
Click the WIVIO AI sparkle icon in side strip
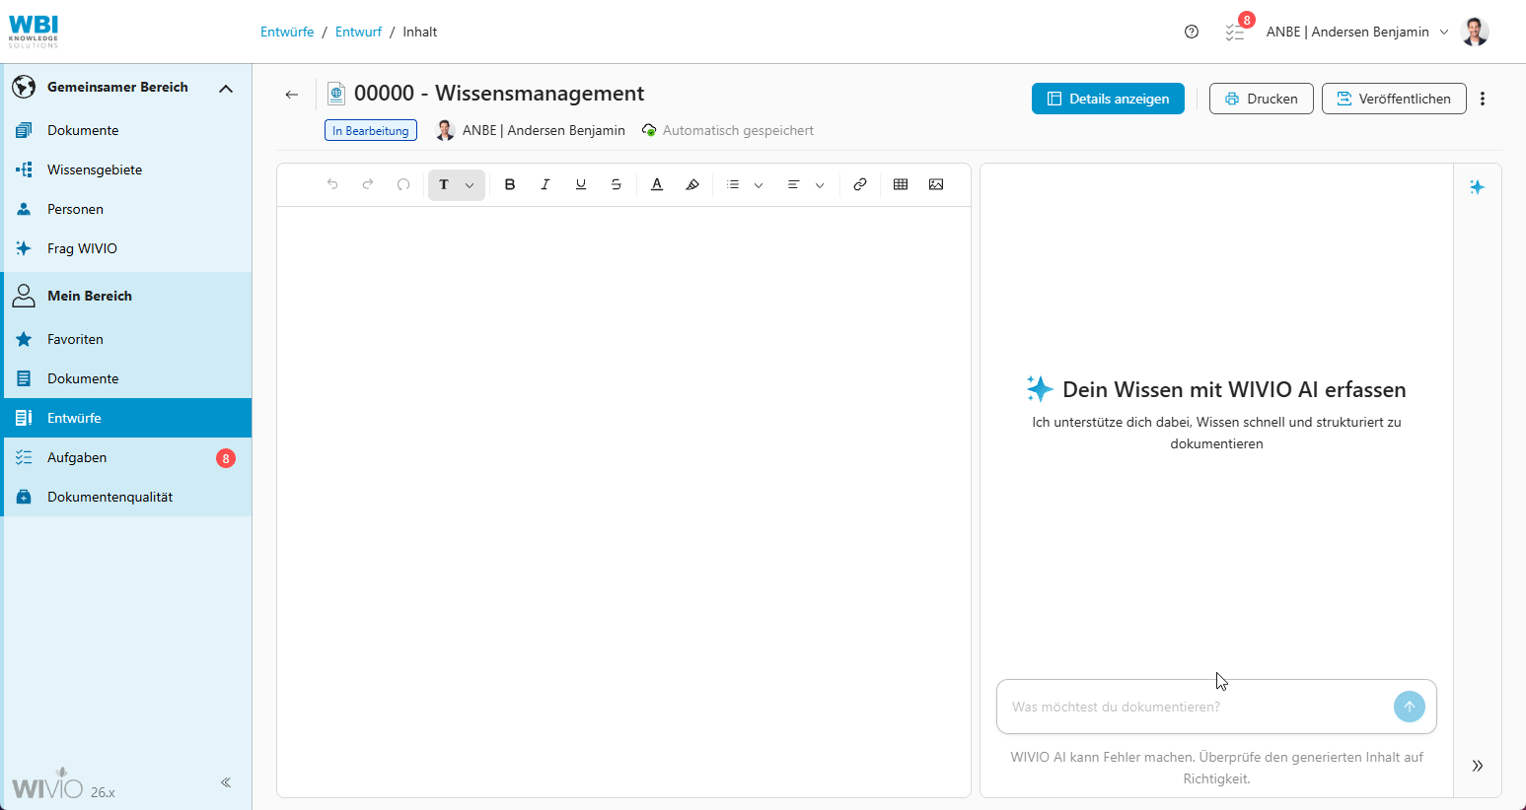point(1477,187)
